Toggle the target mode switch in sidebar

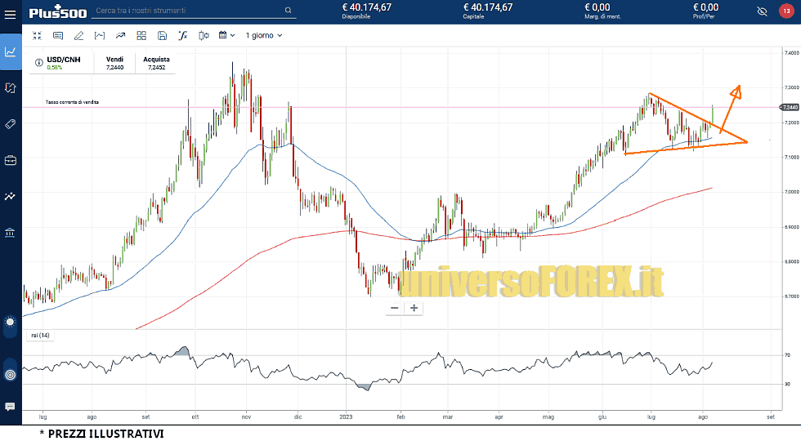point(10,375)
